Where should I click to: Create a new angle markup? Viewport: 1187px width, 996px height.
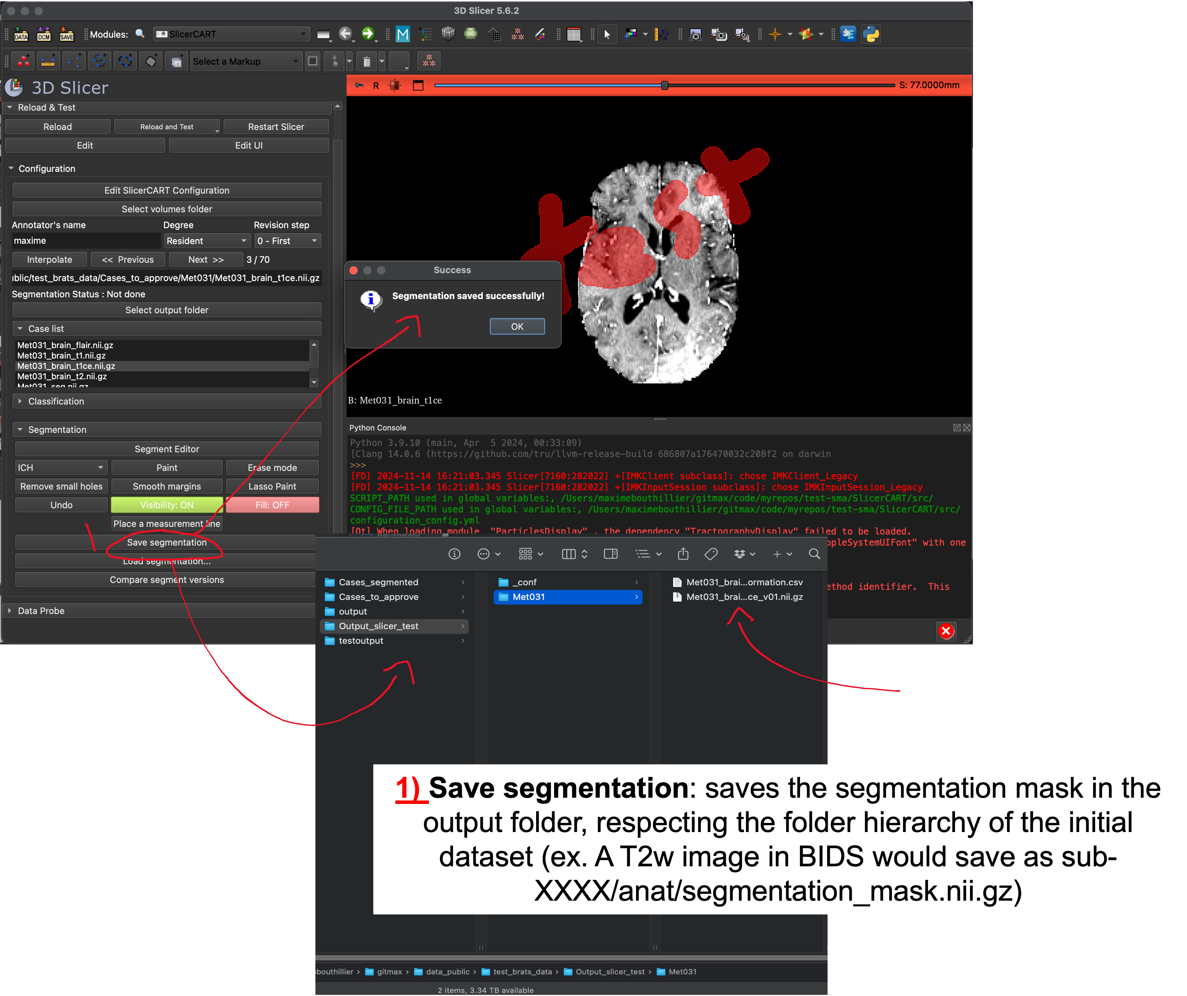74,61
